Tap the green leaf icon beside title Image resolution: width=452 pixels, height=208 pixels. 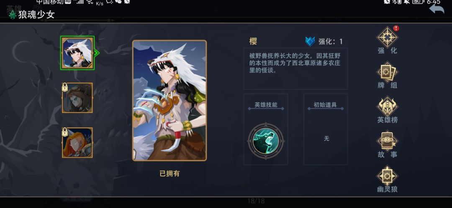tap(13, 15)
